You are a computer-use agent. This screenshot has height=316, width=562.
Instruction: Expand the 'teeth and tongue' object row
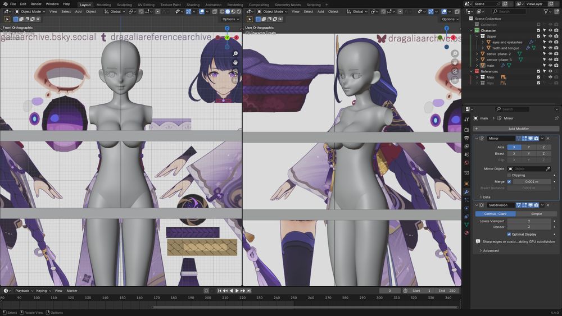pos(483,48)
